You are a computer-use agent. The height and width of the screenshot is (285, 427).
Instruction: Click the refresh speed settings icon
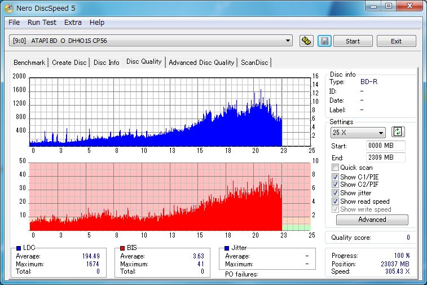tap(398, 132)
